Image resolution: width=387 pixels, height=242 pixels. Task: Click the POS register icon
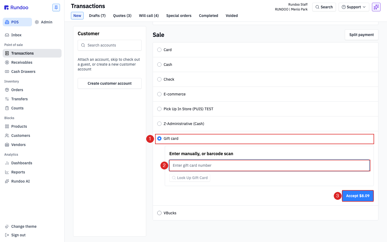[7, 22]
